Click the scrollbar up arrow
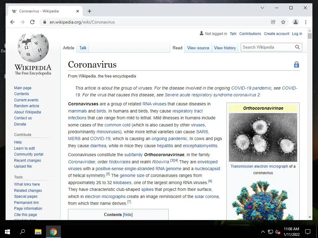This screenshot has width=318, height=238. [x=310, y=31]
